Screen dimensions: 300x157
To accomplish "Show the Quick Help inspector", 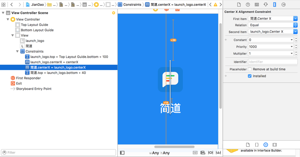I will tap(248, 4).
